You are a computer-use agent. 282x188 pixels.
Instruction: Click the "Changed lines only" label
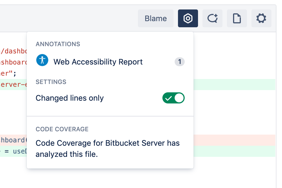[70, 98]
